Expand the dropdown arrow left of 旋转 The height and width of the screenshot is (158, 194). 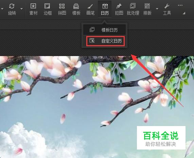(x=2, y=9)
